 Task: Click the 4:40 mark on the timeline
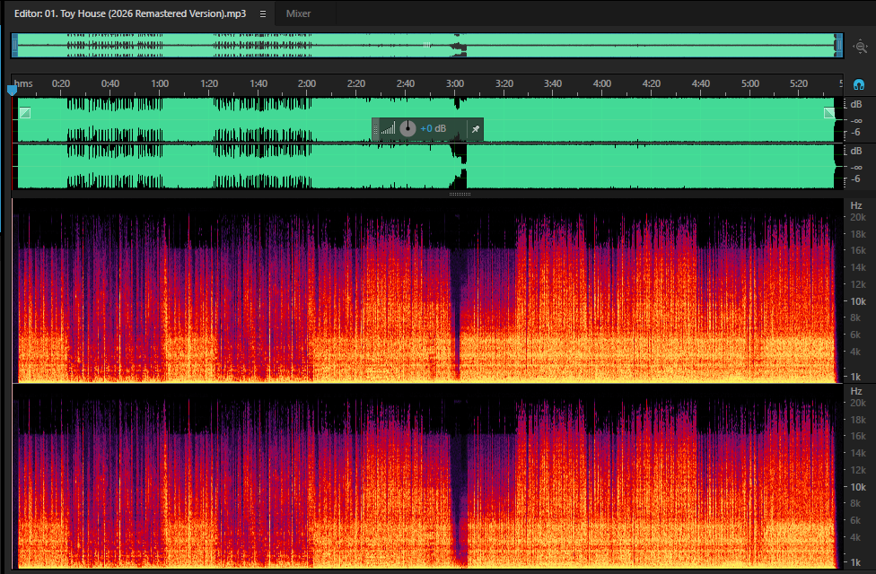click(701, 83)
